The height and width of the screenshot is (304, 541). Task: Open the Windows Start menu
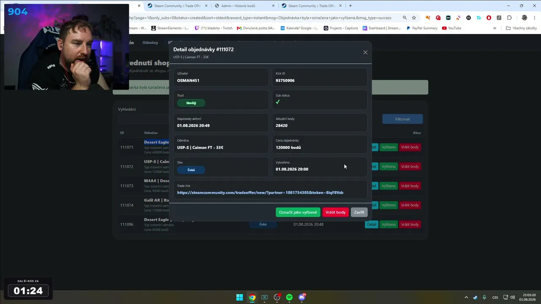pyautogui.click(x=240, y=297)
